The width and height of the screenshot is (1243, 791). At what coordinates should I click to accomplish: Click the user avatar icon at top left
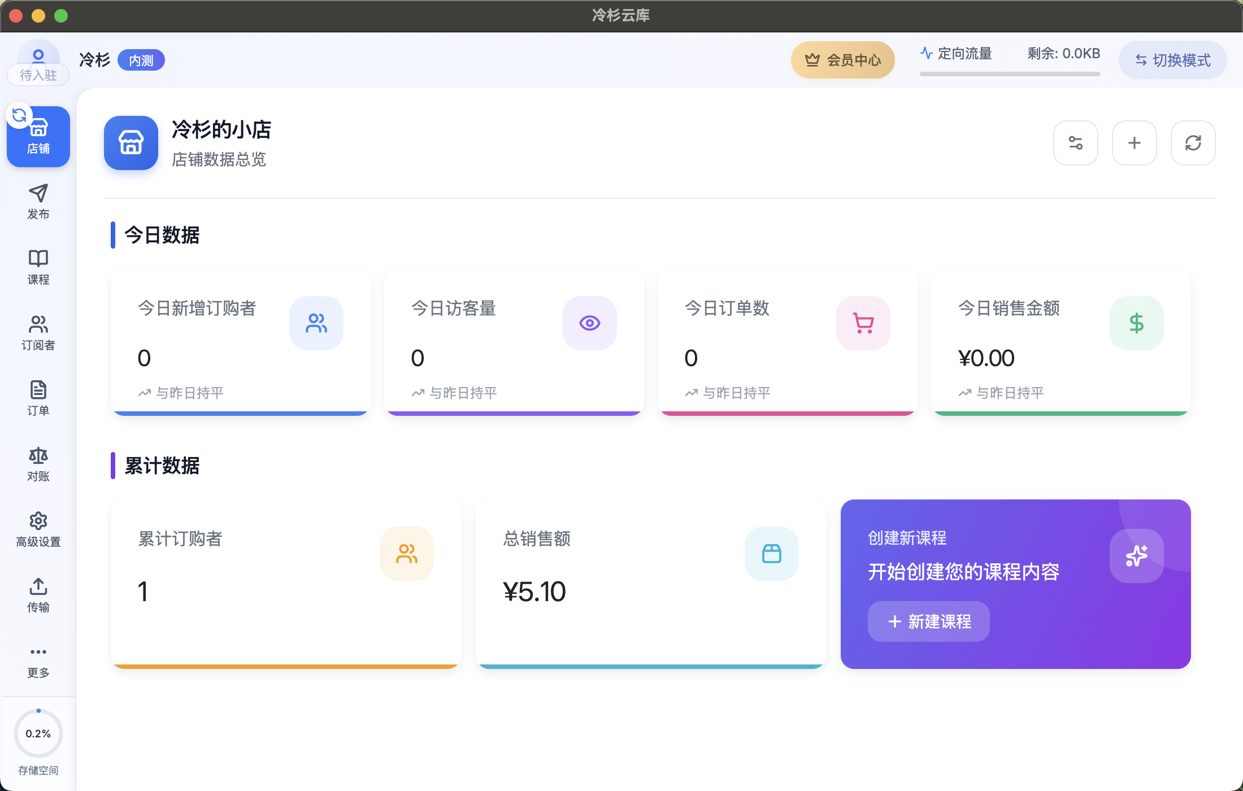pos(38,56)
